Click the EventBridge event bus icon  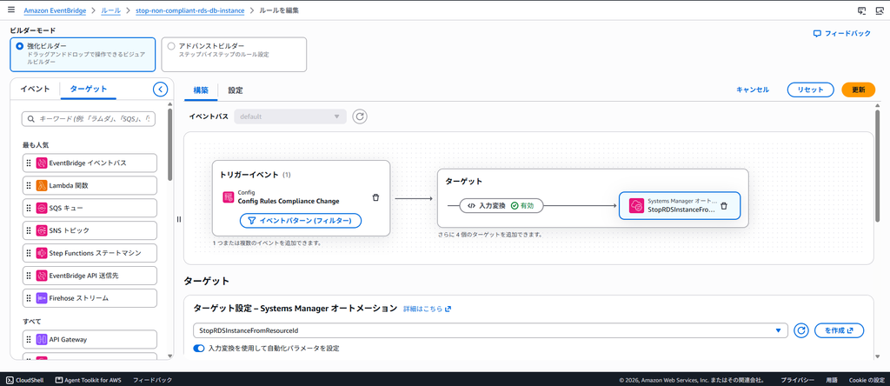point(42,163)
